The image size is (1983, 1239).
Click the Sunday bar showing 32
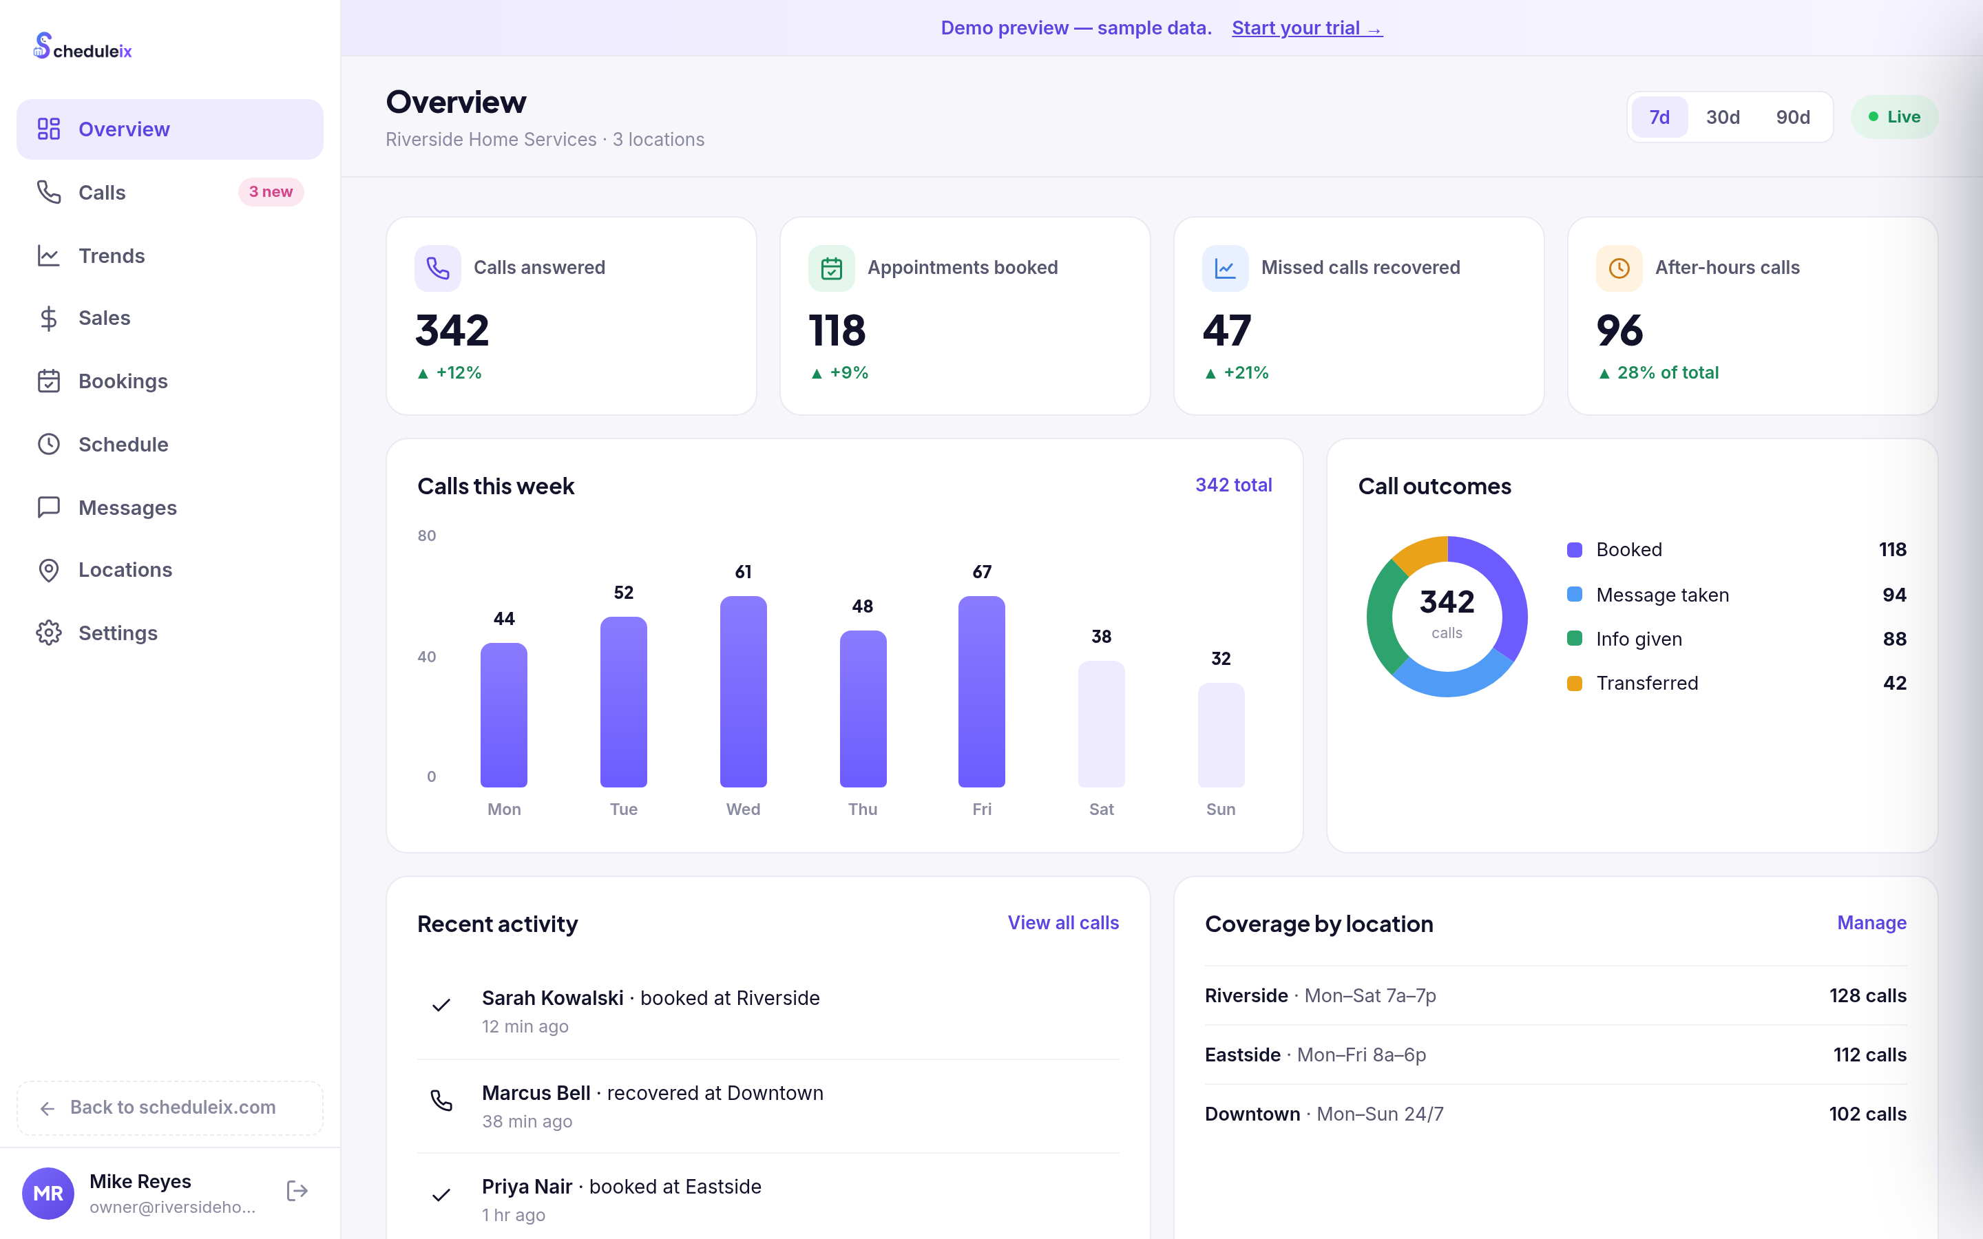pos(1221,735)
